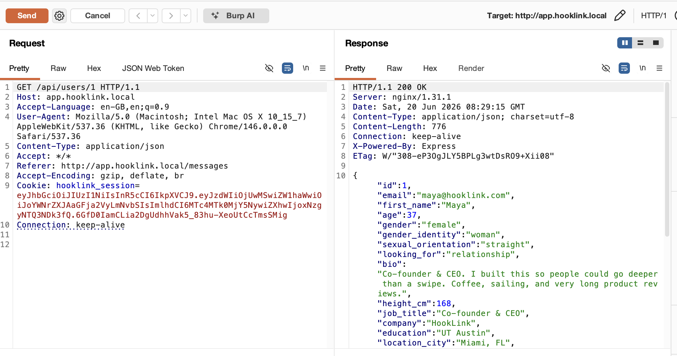The height and width of the screenshot is (356, 677).
Task: Edit target with the pencil icon
Action: click(620, 15)
